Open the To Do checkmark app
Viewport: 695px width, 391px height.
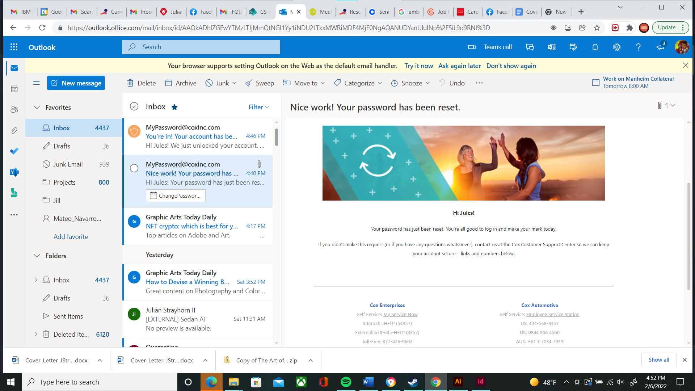[14, 151]
